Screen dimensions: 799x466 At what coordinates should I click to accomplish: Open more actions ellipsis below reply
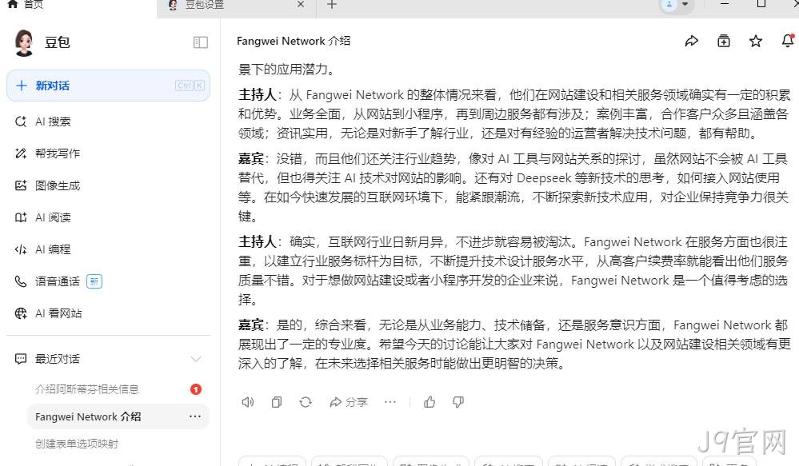(390, 402)
